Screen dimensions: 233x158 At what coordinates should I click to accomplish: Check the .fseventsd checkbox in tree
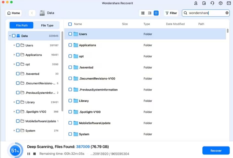pyautogui.click(x=18, y=74)
